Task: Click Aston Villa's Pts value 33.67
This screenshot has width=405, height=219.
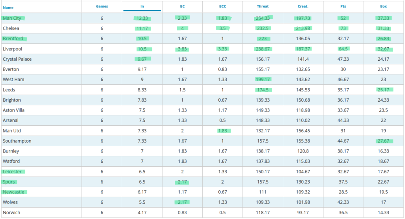Action: click(343, 110)
